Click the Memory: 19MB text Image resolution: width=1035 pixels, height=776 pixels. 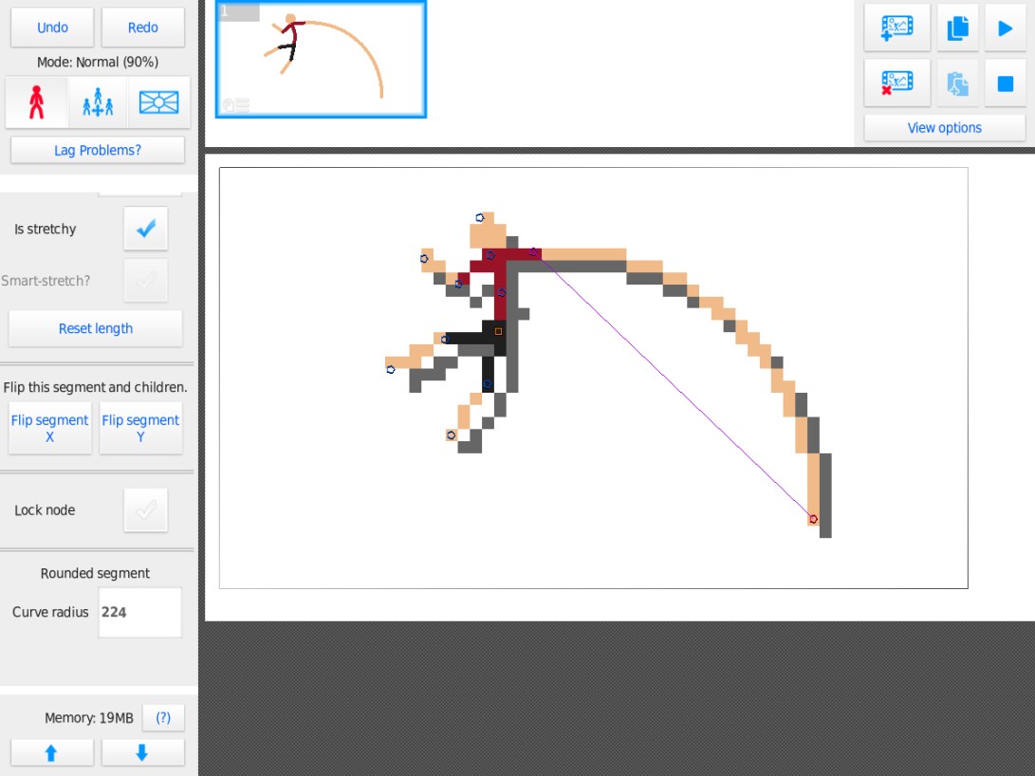point(89,718)
